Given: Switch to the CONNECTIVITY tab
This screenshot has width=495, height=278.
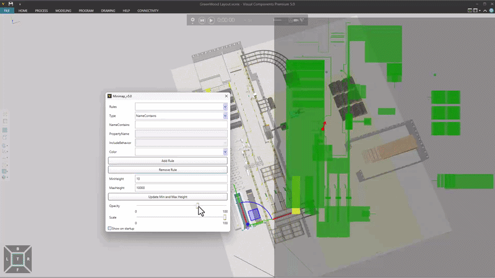Looking at the screenshot, I should [148, 11].
